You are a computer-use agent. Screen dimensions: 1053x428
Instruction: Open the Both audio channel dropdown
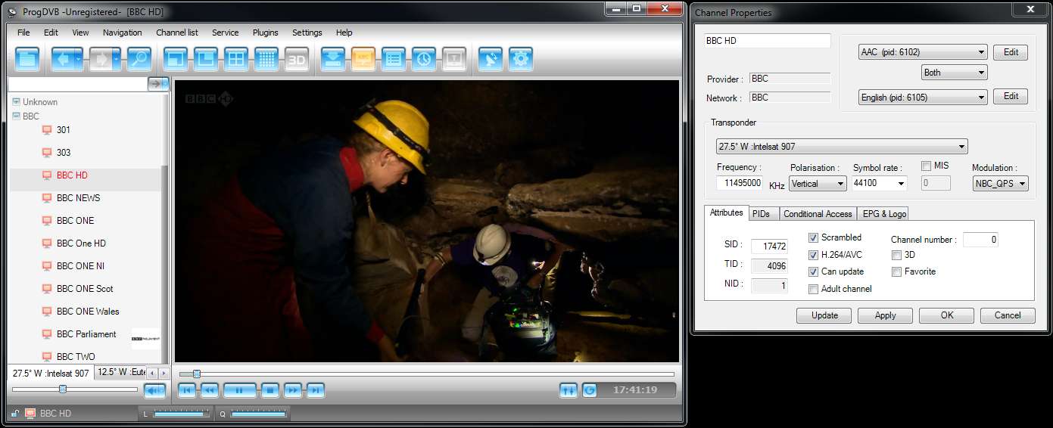click(955, 73)
